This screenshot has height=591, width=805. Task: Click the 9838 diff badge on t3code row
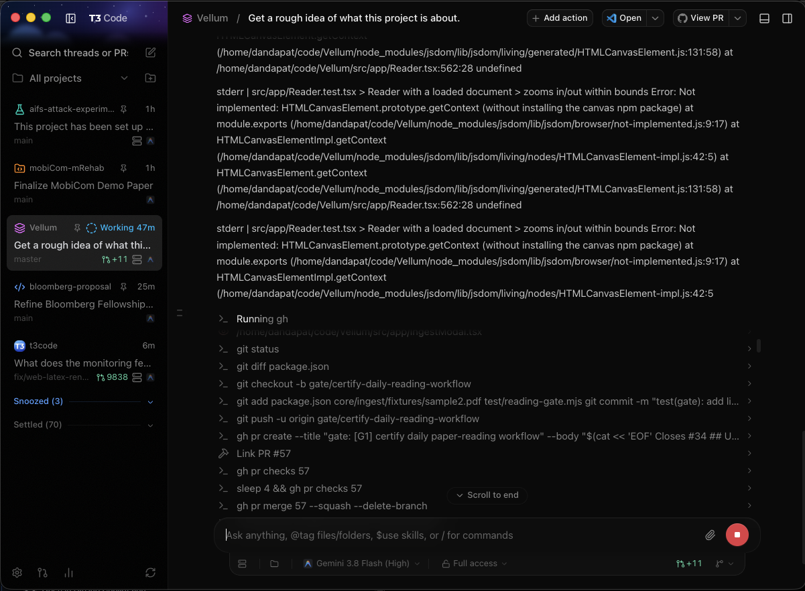[x=112, y=377]
